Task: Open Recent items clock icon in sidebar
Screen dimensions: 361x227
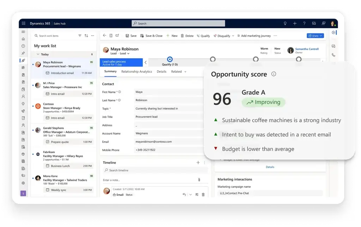Action: (x=23, y=46)
